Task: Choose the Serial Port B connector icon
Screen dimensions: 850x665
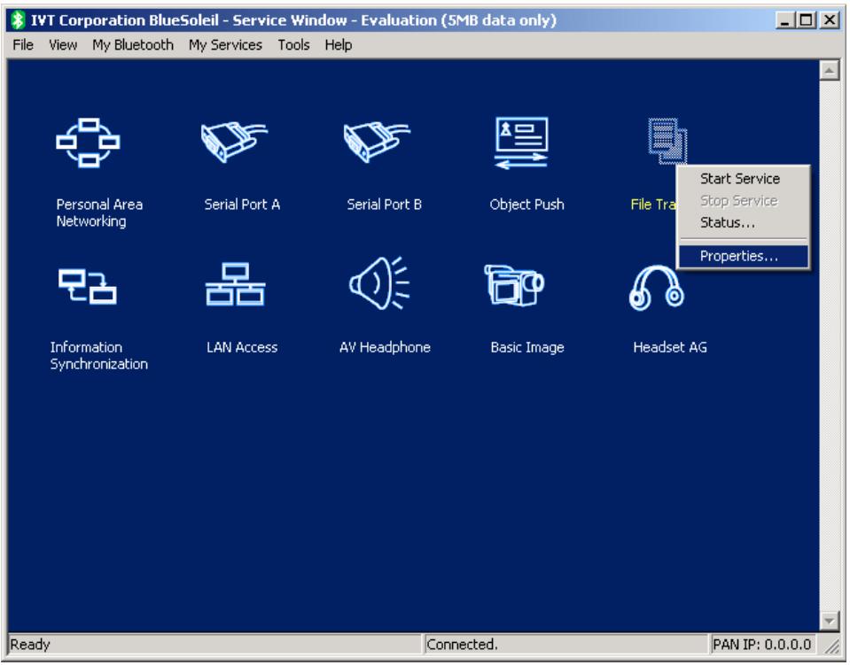Action: coord(376,142)
